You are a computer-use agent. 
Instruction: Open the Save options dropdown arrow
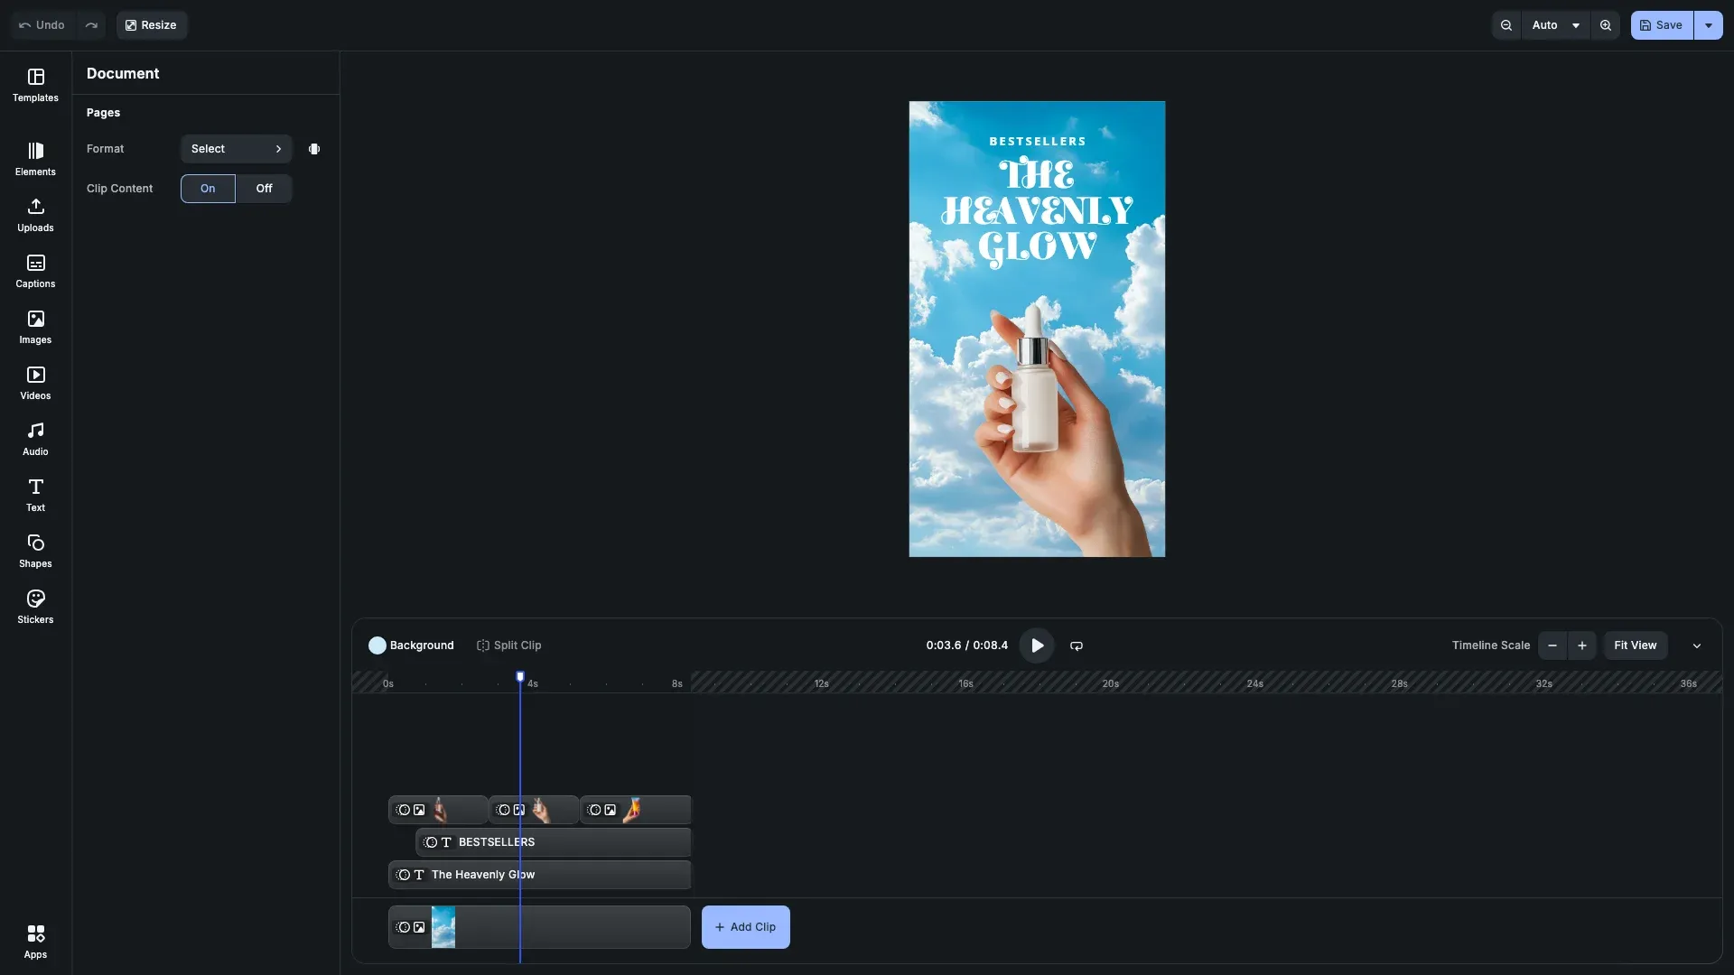[x=1708, y=24]
